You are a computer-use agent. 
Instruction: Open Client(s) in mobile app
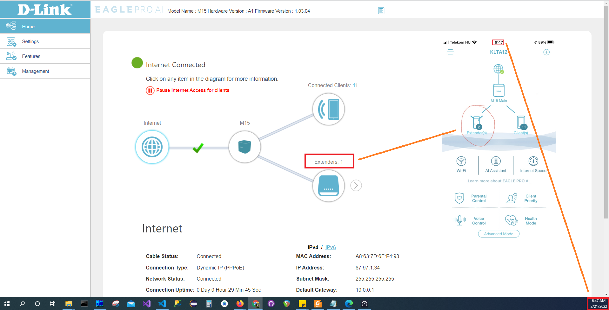click(x=521, y=125)
